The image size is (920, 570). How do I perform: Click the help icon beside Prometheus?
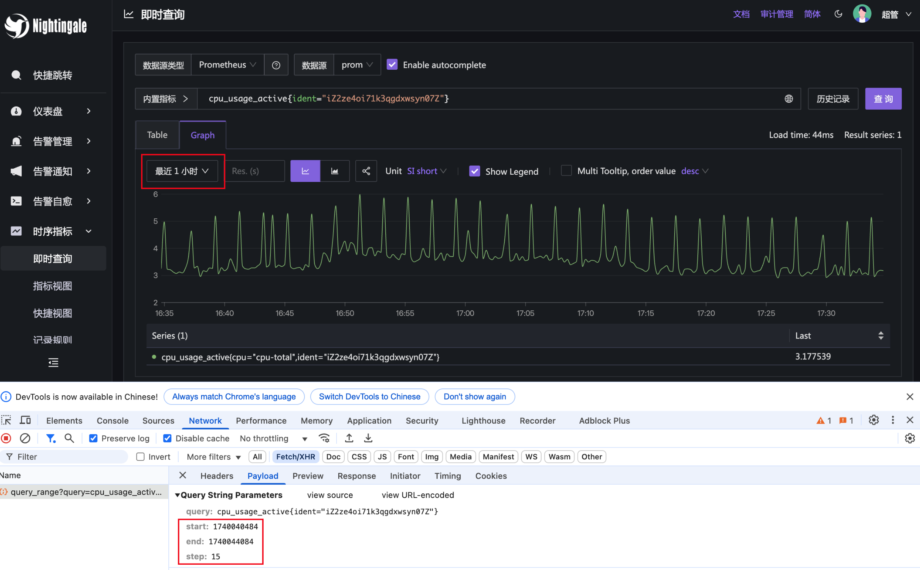[276, 65]
